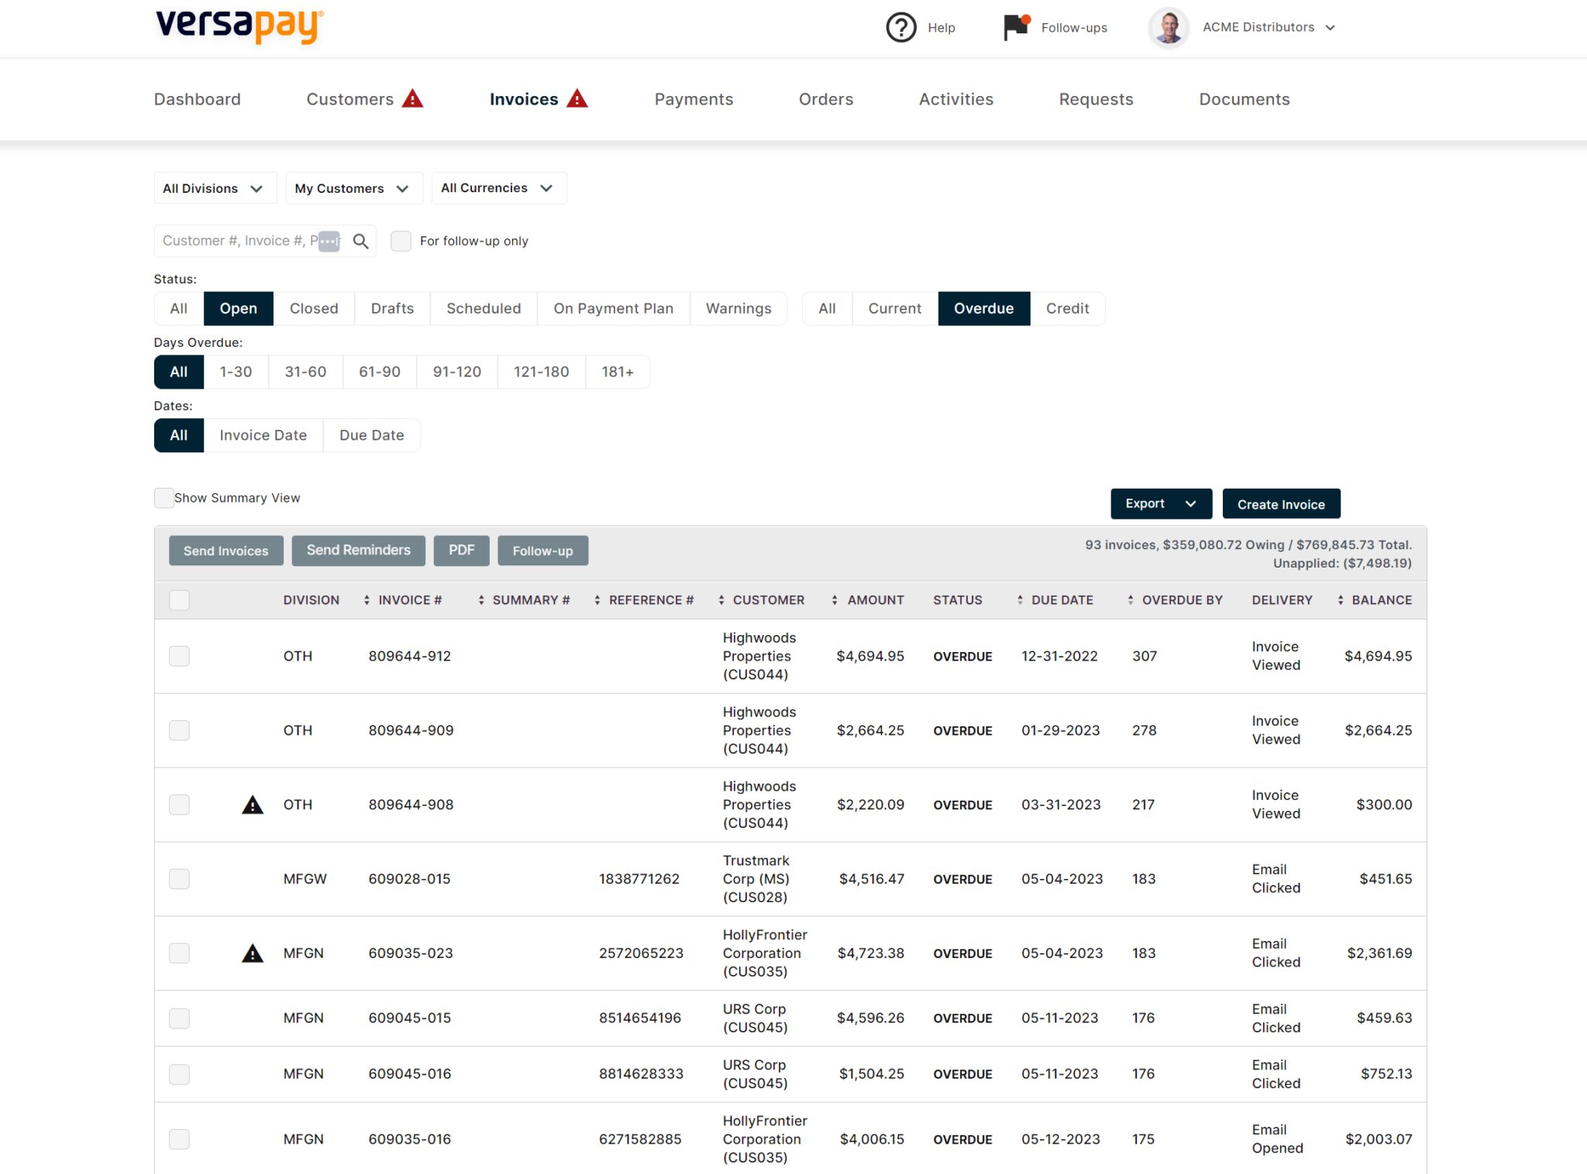Select all invoices via the header checkbox
Image resolution: width=1587 pixels, height=1174 pixels.
tap(179, 599)
